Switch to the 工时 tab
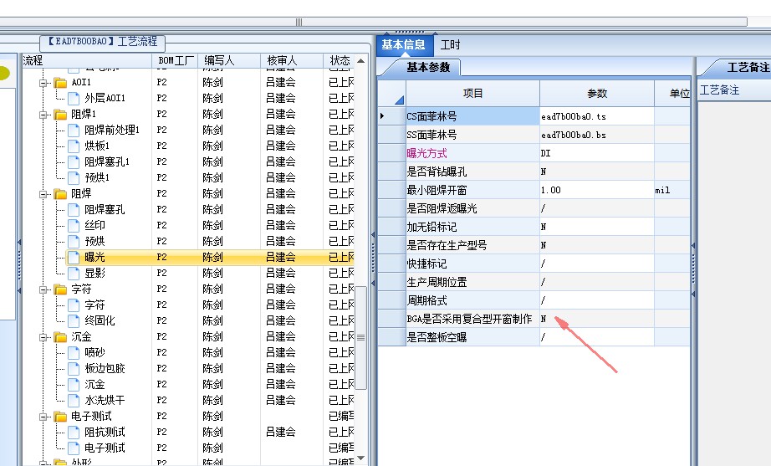 (x=451, y=45)
